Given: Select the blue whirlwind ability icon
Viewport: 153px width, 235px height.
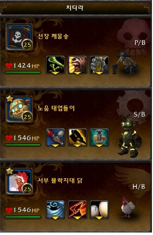Looking at the screenshot, I should [x=55, y=210].
